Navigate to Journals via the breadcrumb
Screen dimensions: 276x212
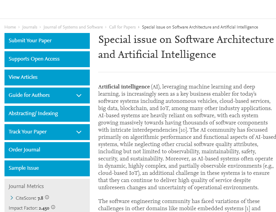[x=30, y=27]
